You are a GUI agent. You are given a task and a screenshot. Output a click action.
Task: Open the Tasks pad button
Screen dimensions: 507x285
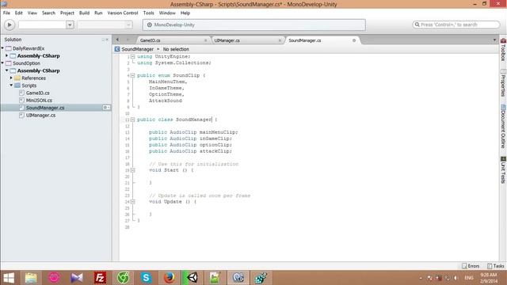click(x=496, y=266)
